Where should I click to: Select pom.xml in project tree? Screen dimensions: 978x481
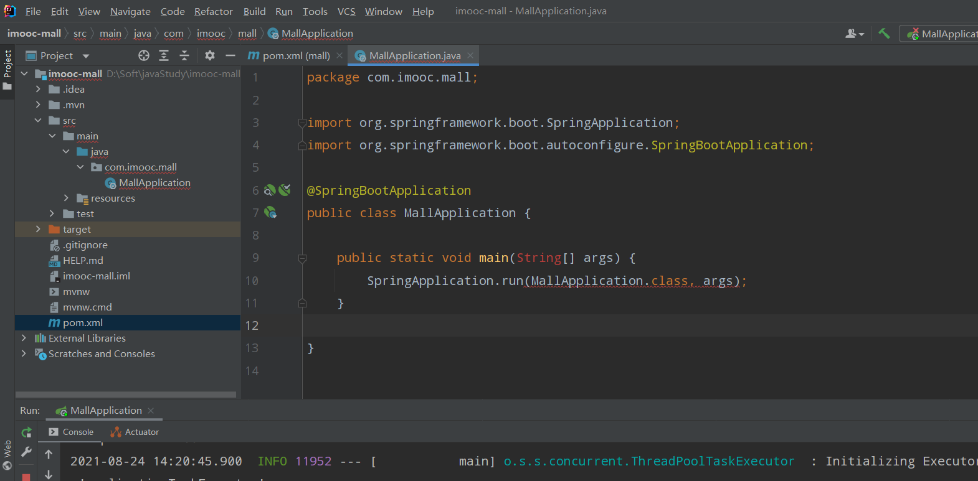click(82, 323)
